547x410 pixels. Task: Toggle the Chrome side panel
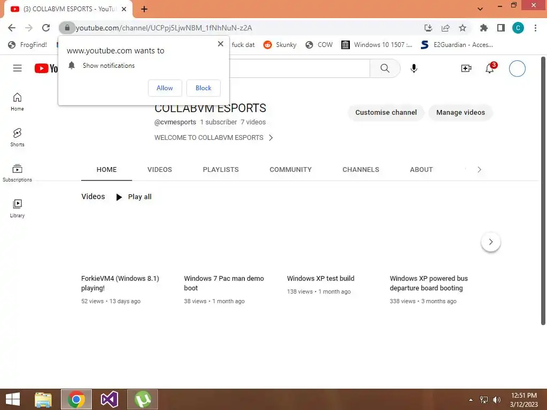click(x=501, y=28)
